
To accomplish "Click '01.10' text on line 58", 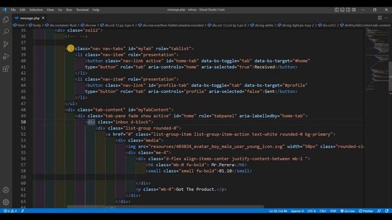I will click(225, 171).
